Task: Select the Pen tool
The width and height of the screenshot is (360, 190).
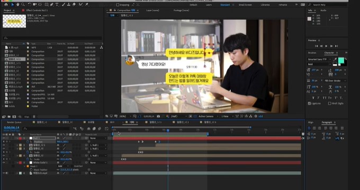Action: 52,5
